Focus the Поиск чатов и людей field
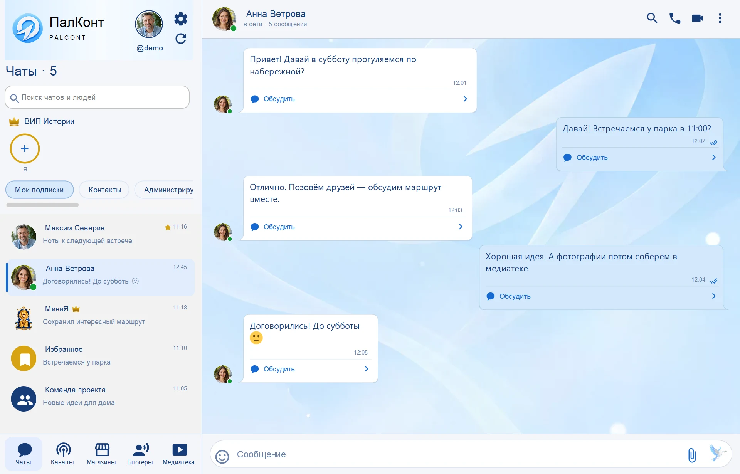740x474 pixels. 97,97
